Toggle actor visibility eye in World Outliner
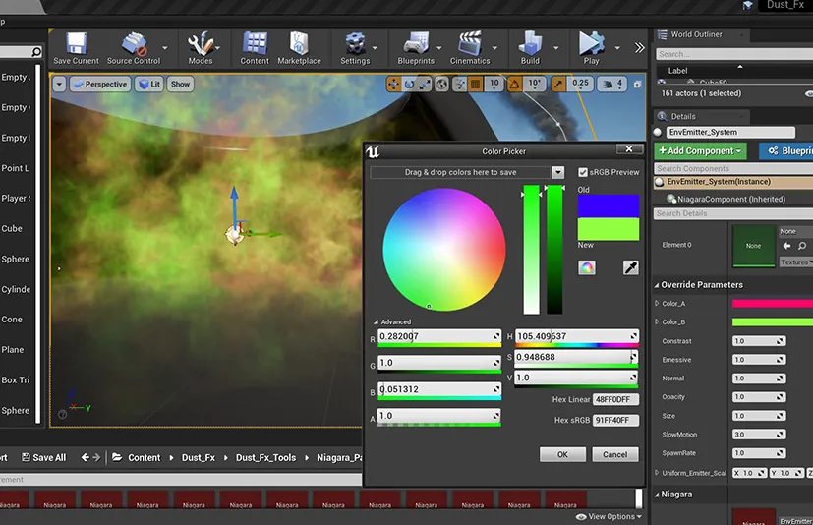 coord(809,94)
